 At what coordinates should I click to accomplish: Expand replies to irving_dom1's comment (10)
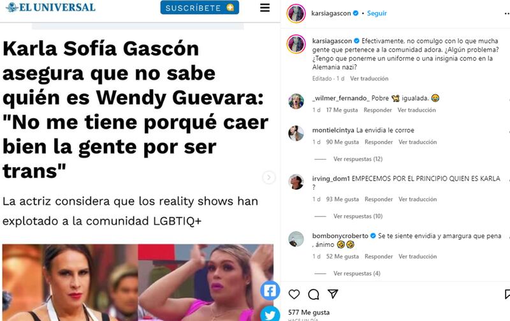[358, 216]
